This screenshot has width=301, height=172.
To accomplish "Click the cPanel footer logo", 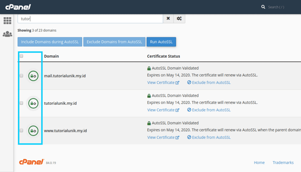I will click(x=32, y=162).
